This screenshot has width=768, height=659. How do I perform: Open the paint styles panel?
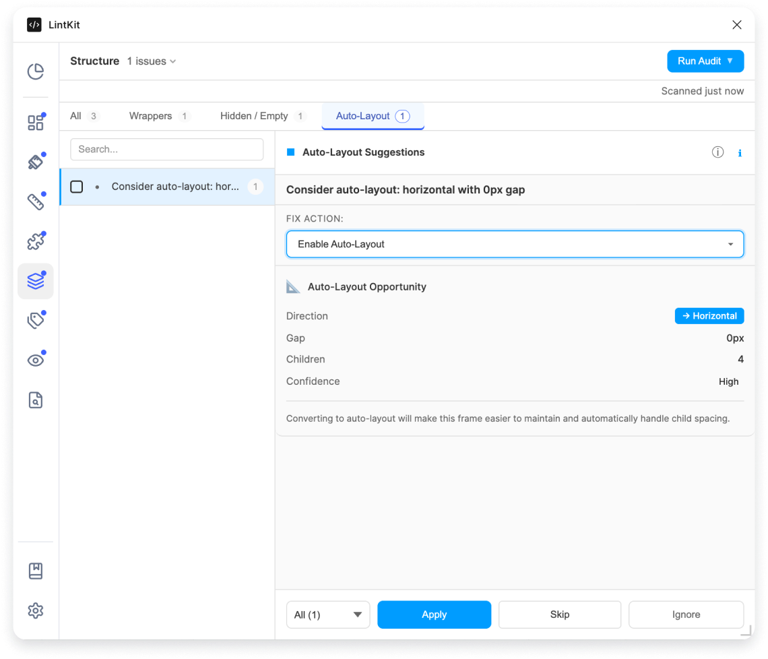[x=35, y=162]
